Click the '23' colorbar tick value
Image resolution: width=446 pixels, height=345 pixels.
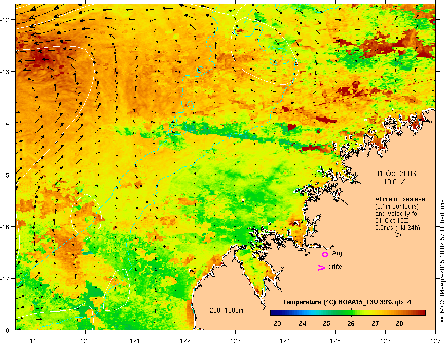click(277, 323)
